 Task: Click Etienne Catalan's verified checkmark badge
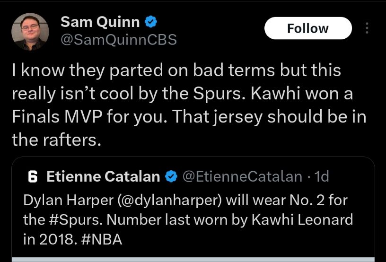(x=170, y=177)
